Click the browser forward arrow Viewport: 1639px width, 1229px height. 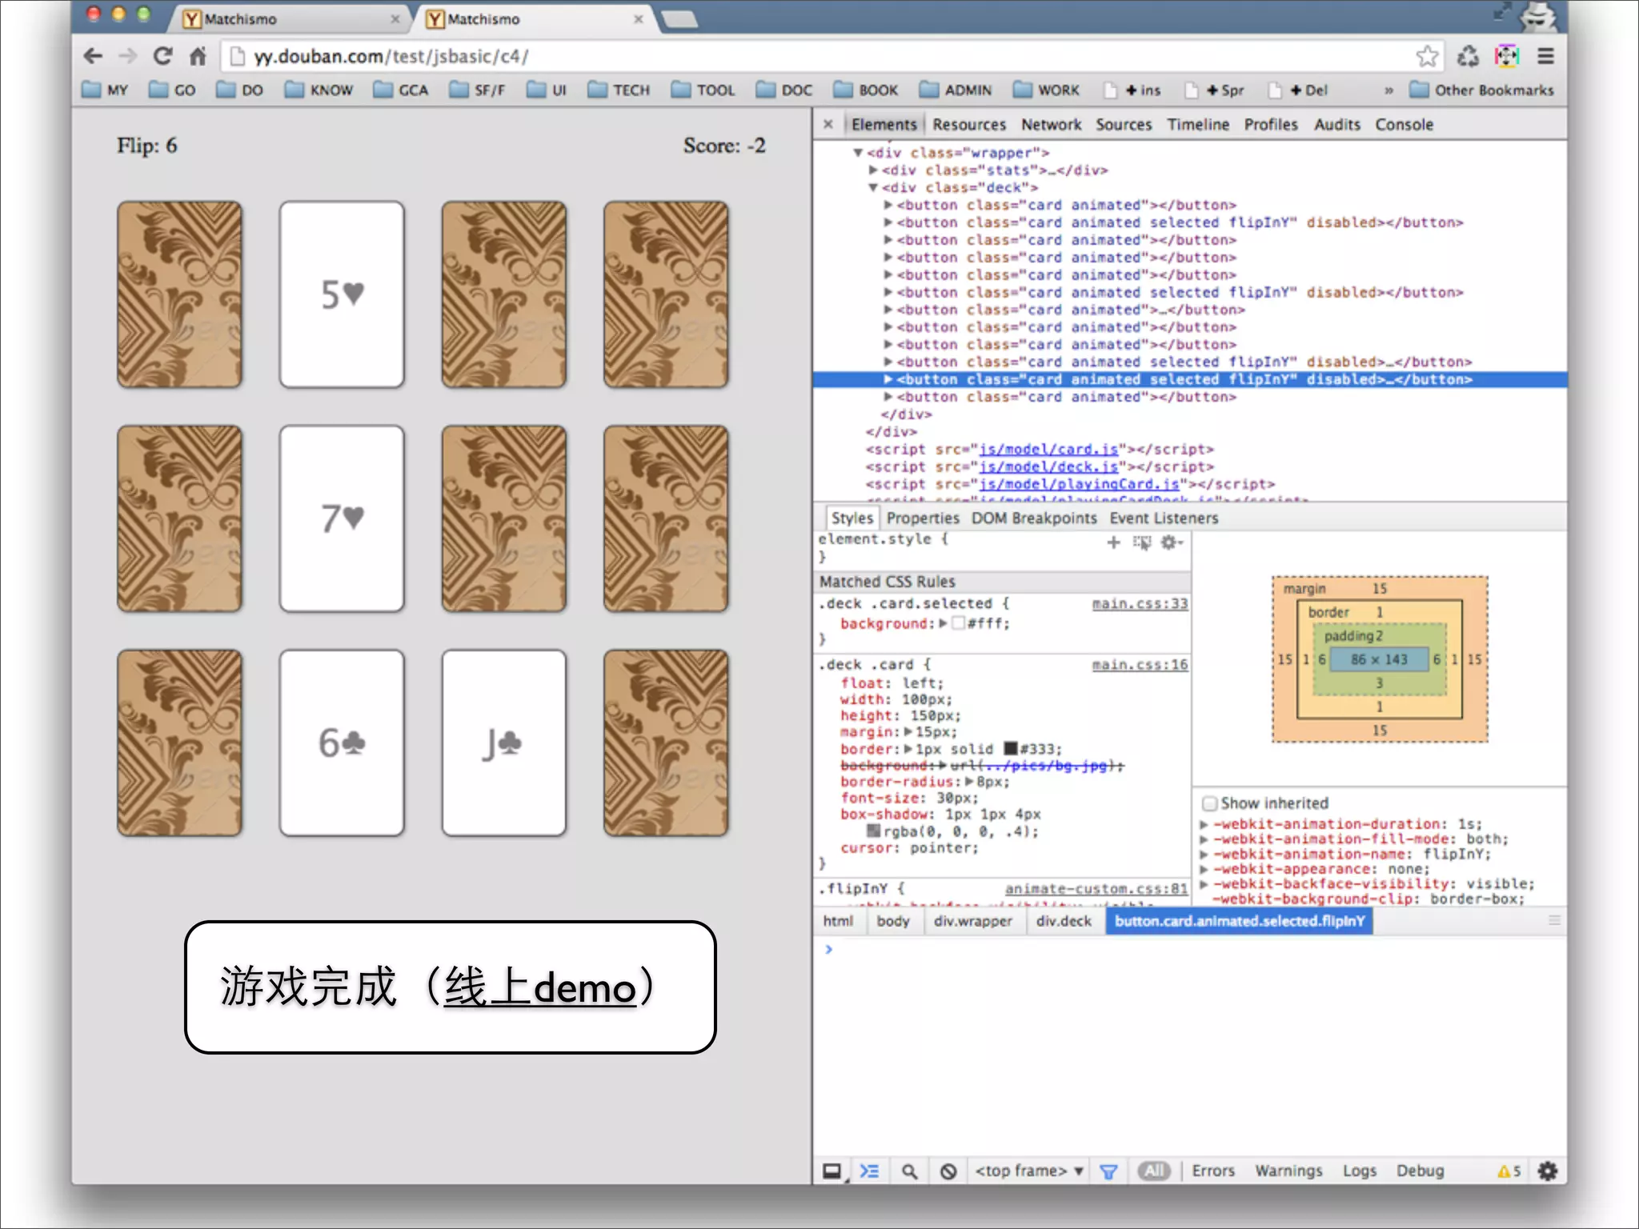pyautogui.click(x=127, y=56)
